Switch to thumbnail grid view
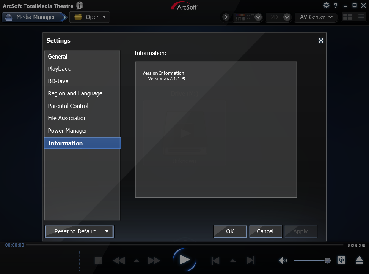The image size is (369, 274). (347, 17)
